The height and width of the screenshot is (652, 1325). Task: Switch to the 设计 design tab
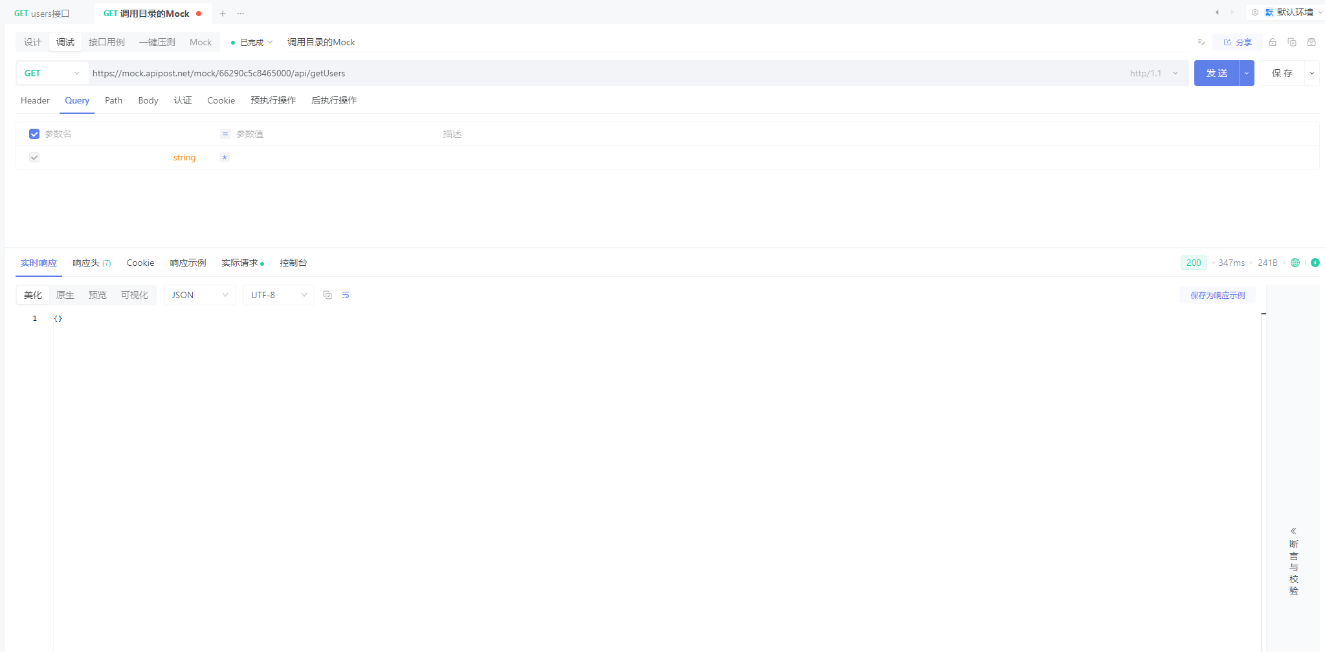pyautogui.click(x=32, y=42)
